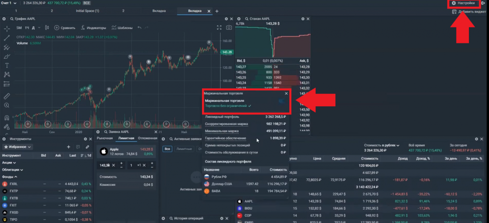This screenshot has width=489, height=223.
Task: Select the Все filter in active orders
Action: pyautogui.click(x=168, y=149)
